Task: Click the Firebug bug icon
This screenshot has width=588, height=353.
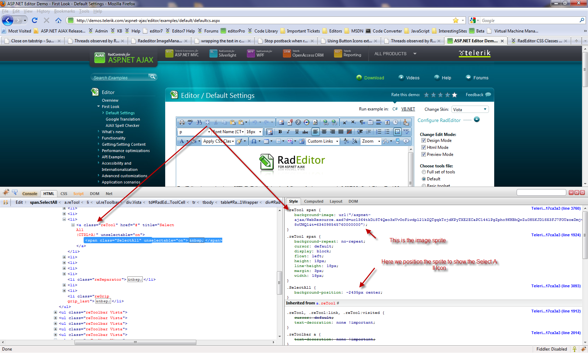Action: click(6, 193)
